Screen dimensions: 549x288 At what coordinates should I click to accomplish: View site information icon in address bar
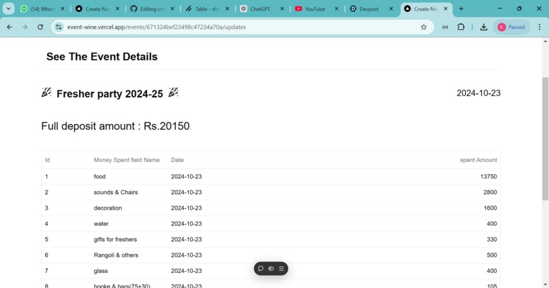pyautogui.click(x=59, y=27)
